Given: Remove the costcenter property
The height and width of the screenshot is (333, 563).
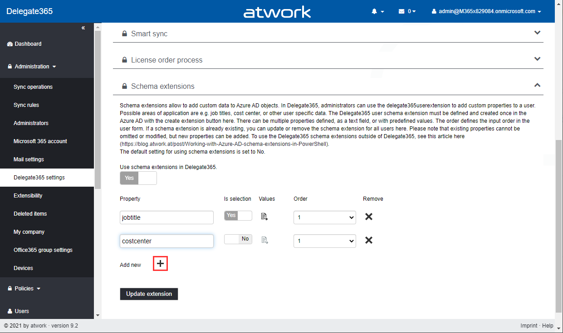Looking at the screenshot, I should [x=369, y=240].
